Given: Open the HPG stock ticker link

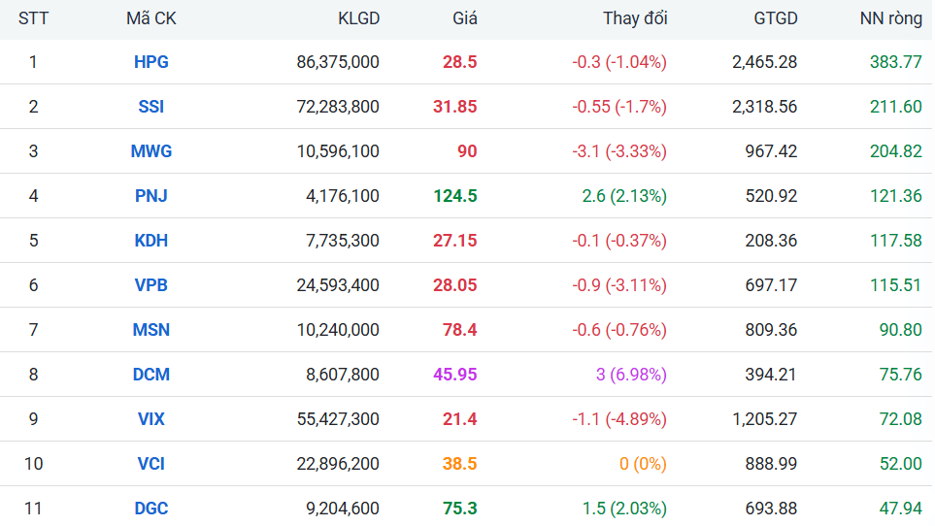Looking at the screenshot, I should pos(150,62).
